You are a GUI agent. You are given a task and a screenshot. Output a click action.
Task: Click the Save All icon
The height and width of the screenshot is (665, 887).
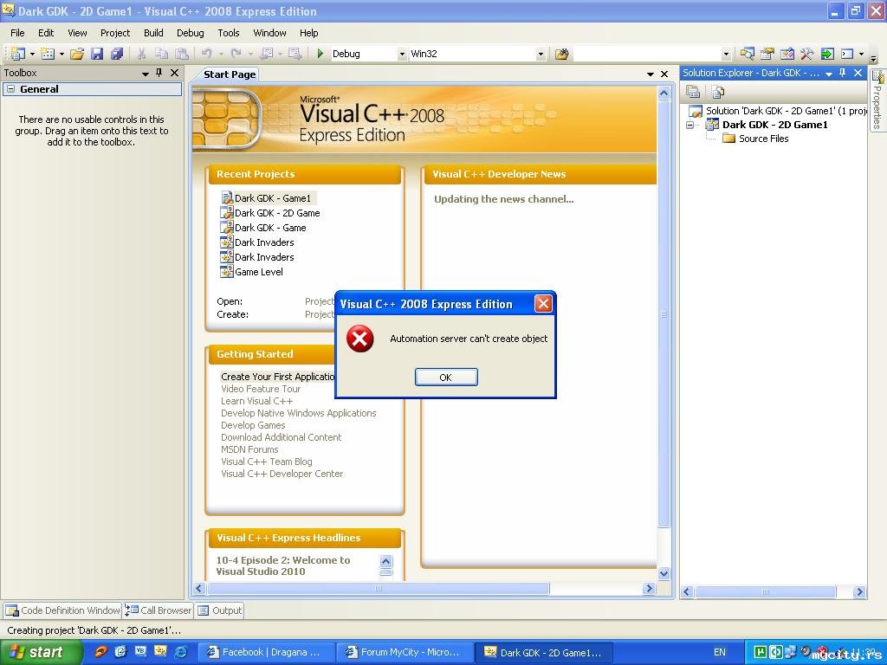[x=117, y=54]
